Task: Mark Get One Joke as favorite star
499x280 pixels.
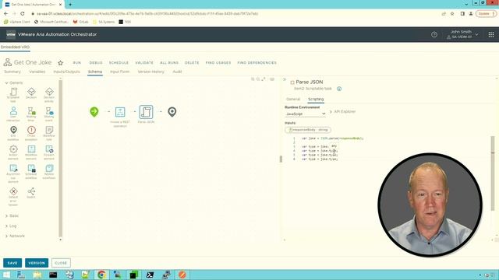Action: point(61,63)
